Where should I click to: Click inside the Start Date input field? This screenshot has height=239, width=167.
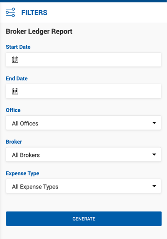coord(83,59)
